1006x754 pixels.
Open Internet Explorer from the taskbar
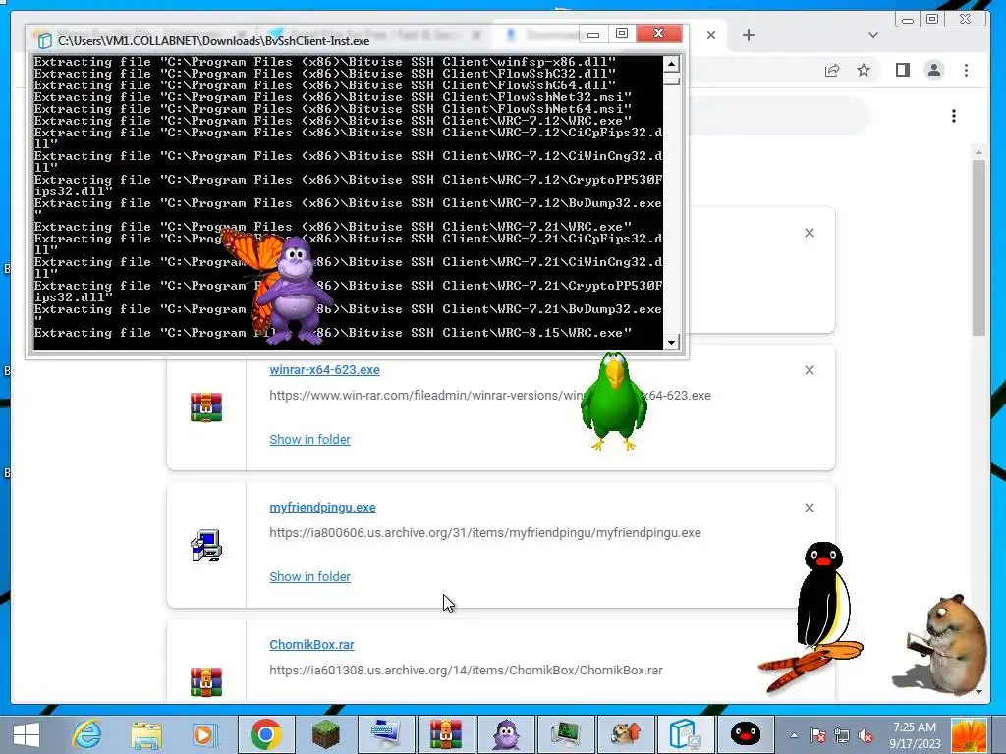(x=86, y=733)
